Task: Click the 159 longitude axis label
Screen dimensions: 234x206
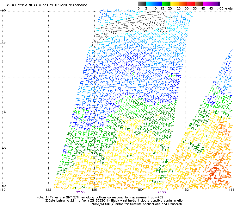Action: [x=140, y=190]
